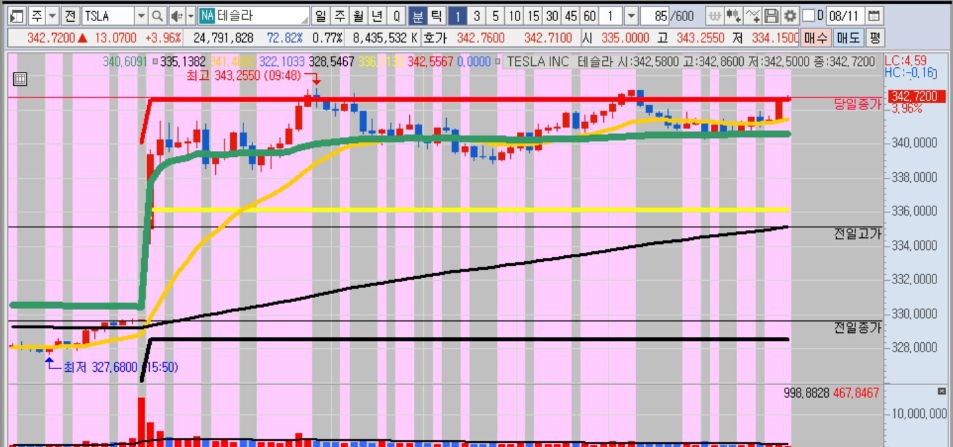Select the 1-minute interval button
This screenshot has width=953, height=447.
[458, 15]
